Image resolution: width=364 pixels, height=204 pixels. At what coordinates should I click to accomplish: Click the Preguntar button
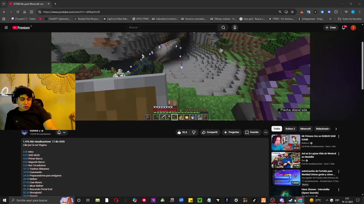[231, 132]
